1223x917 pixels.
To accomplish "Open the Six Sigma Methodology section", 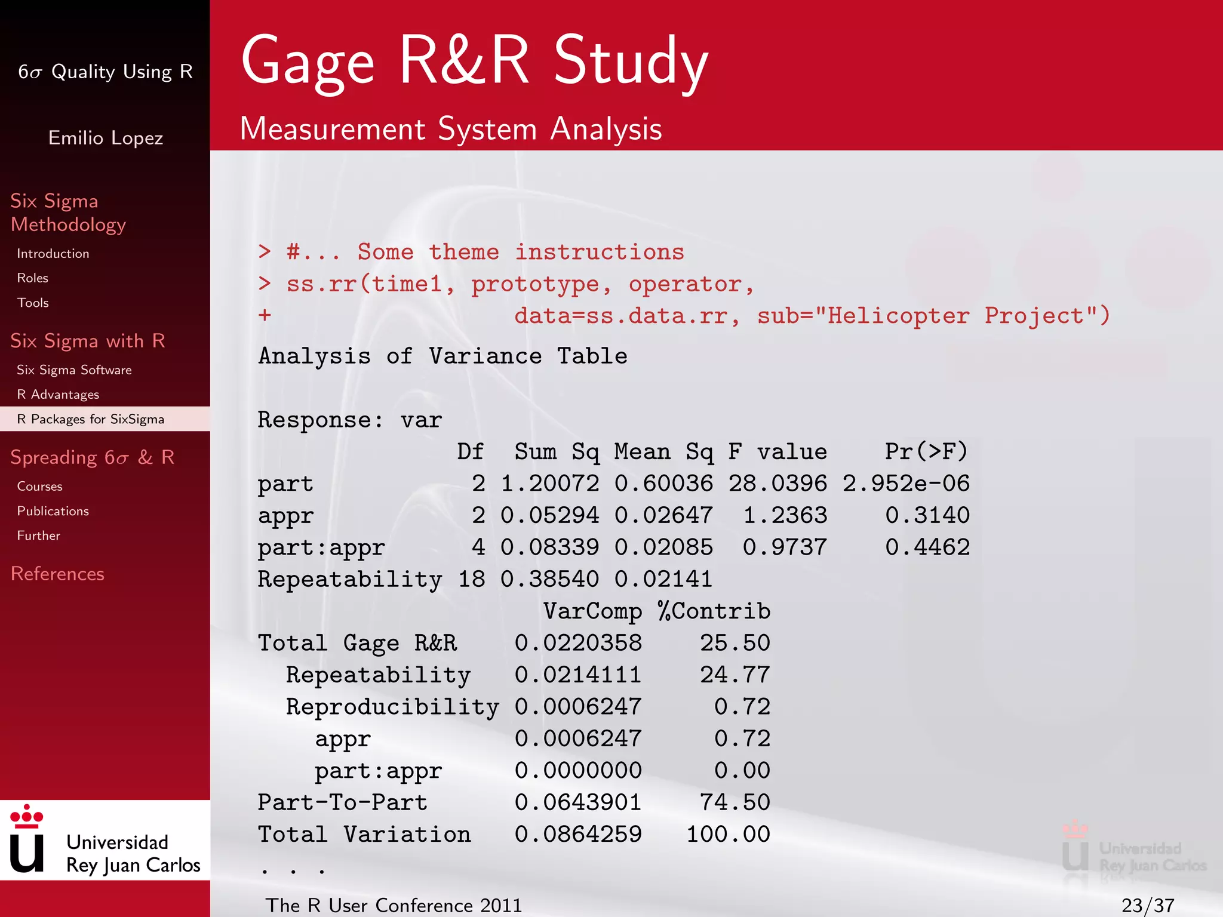I will tap(68, 213).
